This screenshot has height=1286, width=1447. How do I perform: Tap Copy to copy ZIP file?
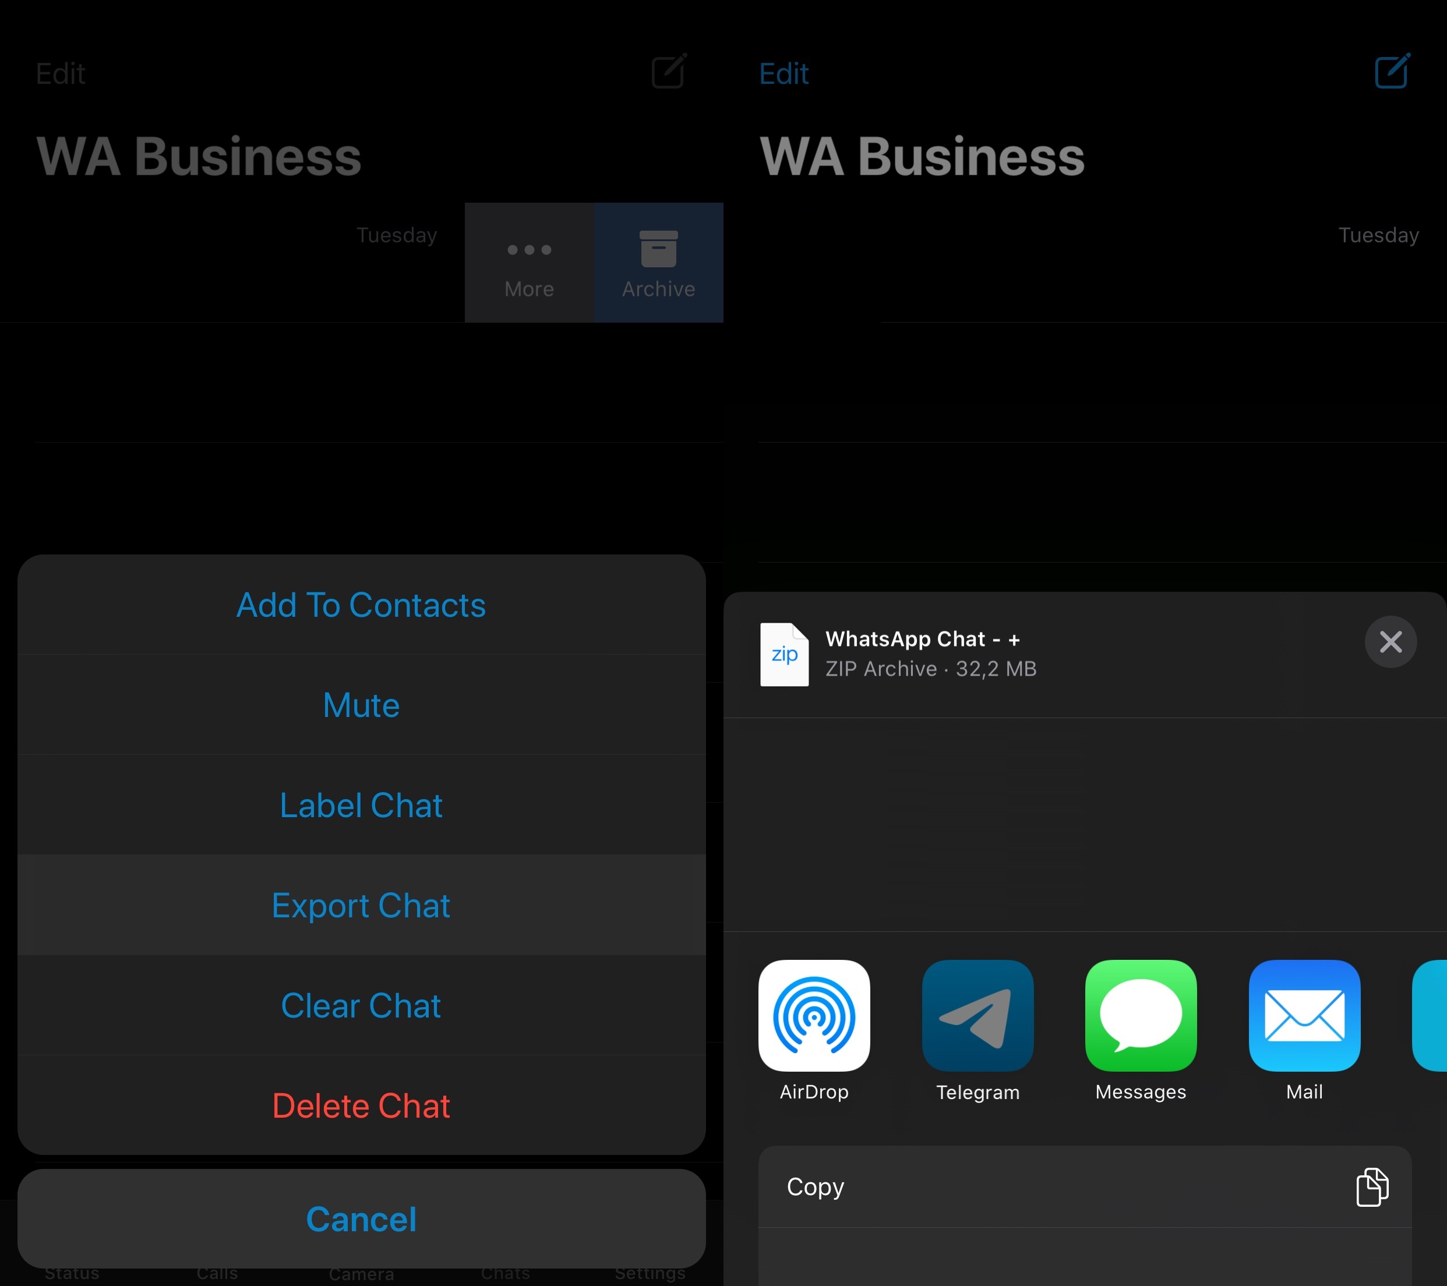pyautogui.click(x=1085, y=1186)
